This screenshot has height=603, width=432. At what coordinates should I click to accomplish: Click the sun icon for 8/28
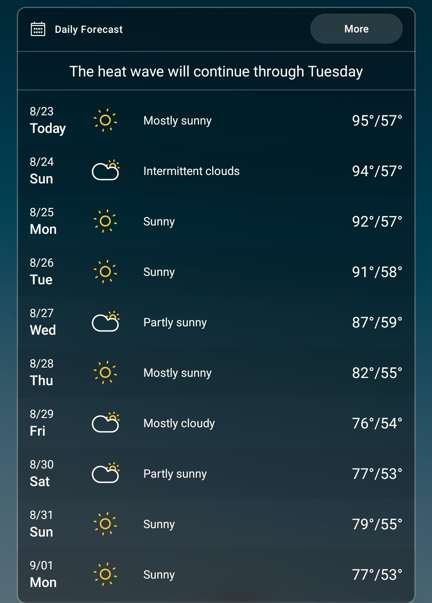pos(105,372)
